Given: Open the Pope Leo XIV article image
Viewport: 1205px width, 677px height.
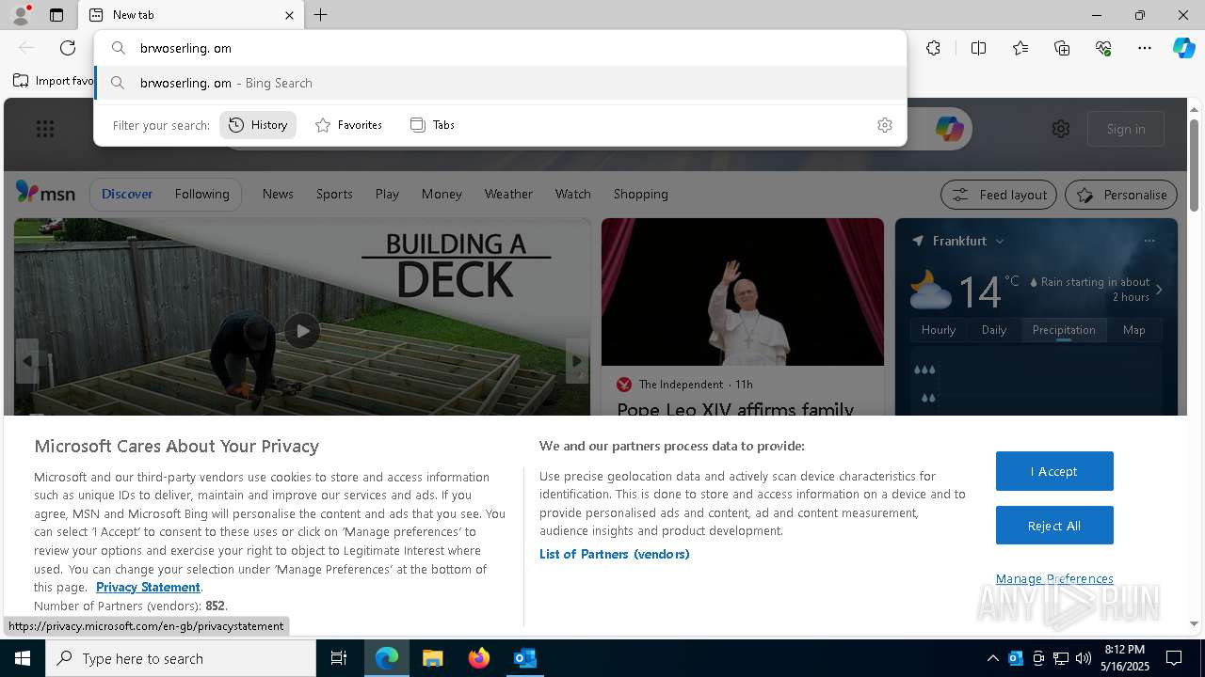Looking at the screenshot, I should (x=743, y=291).
